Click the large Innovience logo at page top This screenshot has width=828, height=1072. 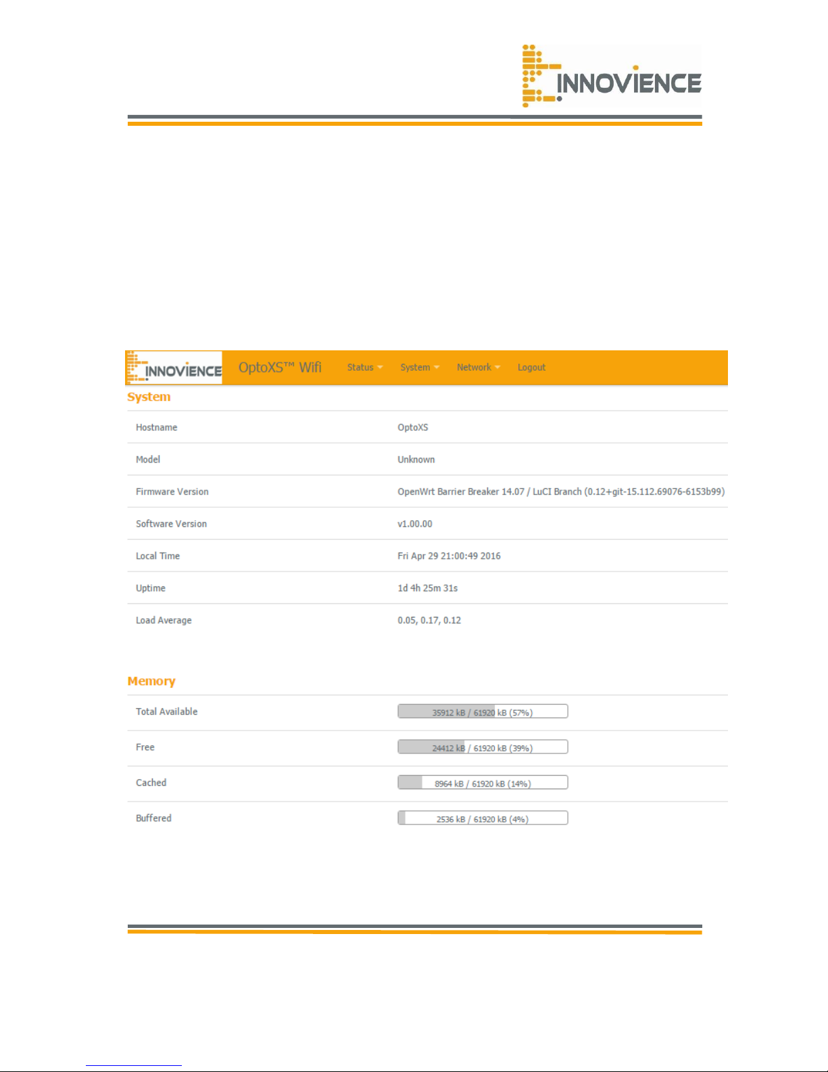(x=612, y=76)
